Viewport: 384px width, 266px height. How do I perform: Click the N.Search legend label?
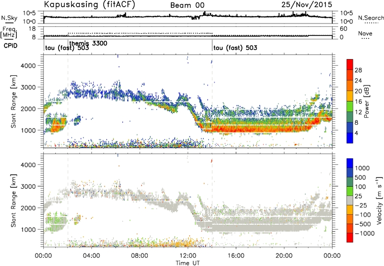click(x=371, y=18)
